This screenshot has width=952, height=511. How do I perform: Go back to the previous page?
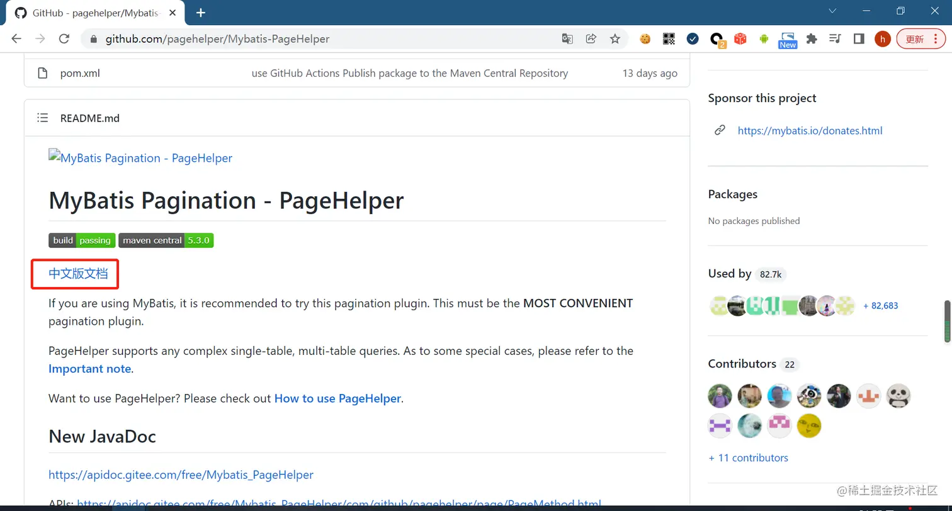pos(16,39)
